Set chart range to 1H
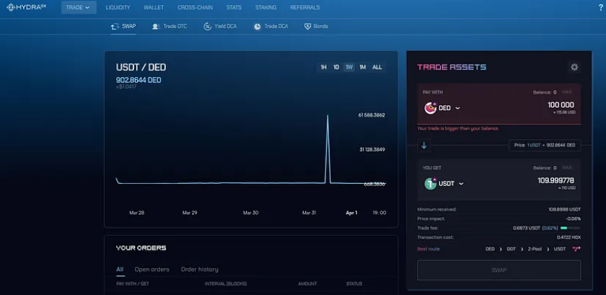The height and width of the screenshot is (295, 606). click(x=323, y=67)
